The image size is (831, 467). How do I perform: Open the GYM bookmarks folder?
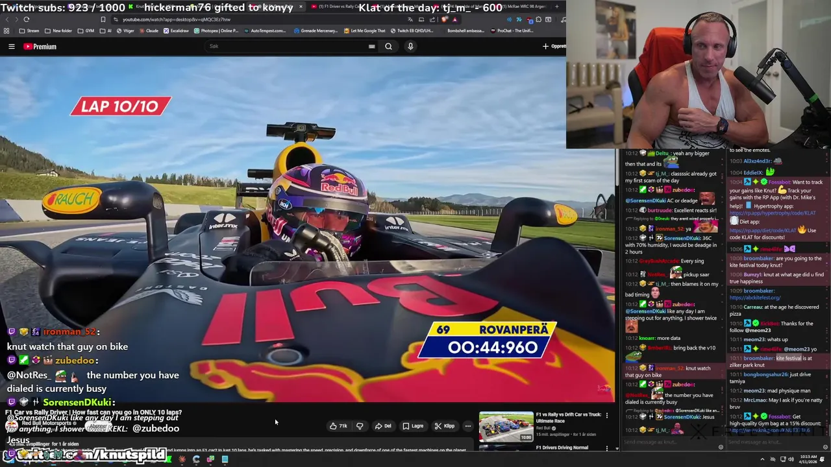pyautogui.click(x=86, y=30)
